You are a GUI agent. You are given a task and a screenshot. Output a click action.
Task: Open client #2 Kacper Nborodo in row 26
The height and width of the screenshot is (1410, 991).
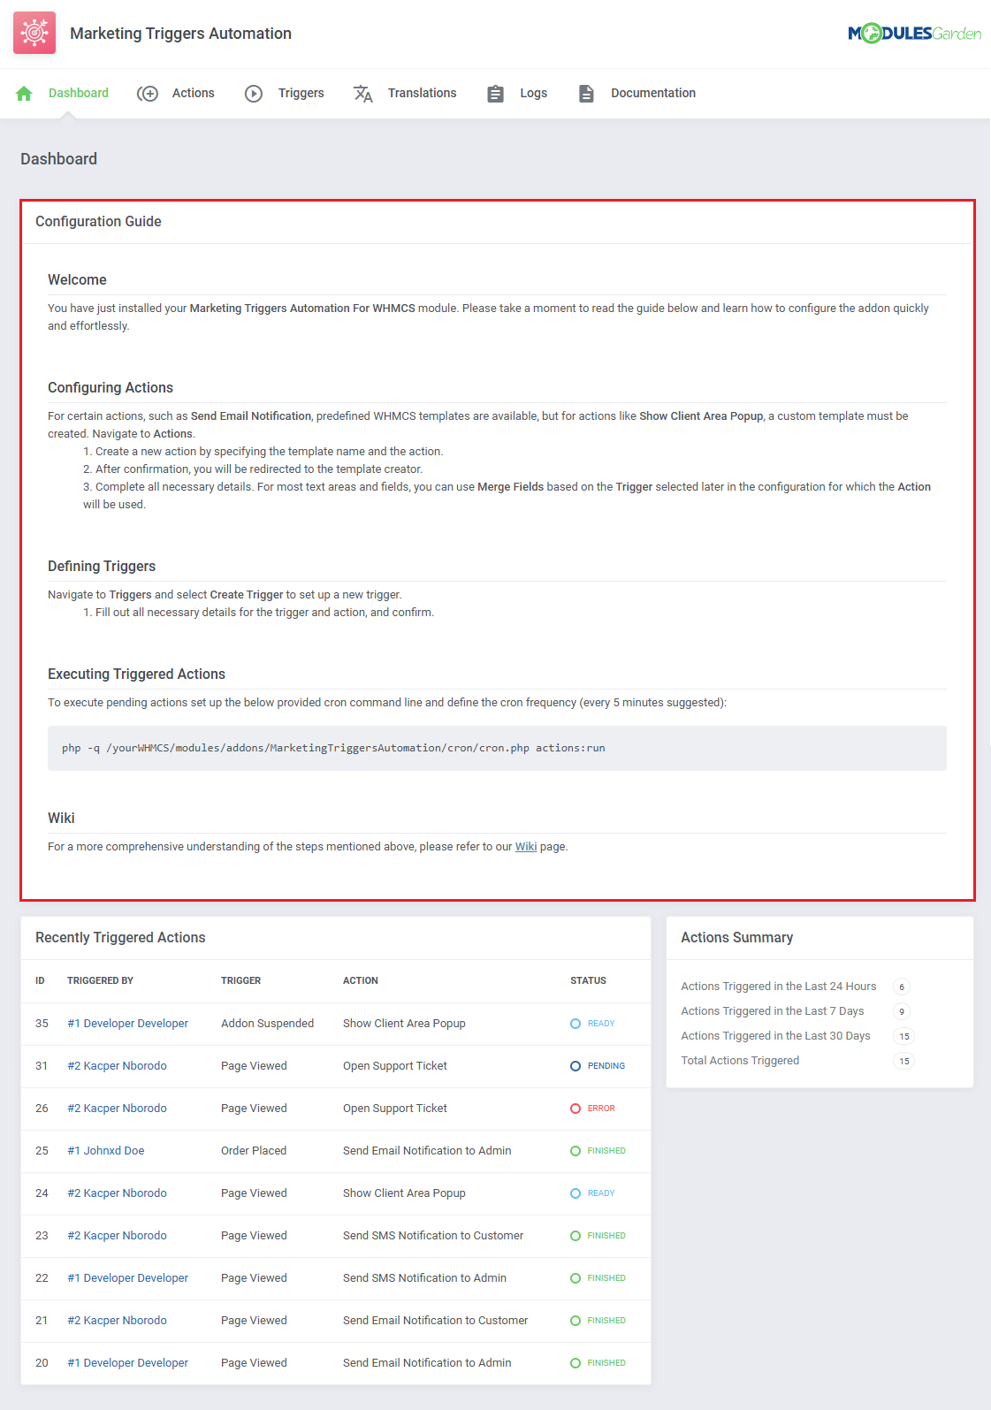point(117,1108)
